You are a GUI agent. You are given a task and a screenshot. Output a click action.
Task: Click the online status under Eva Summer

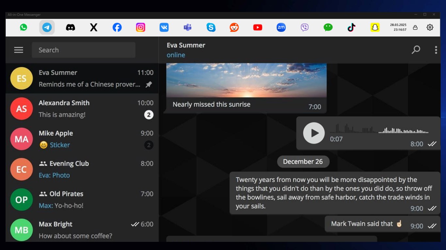click(176, 55)
